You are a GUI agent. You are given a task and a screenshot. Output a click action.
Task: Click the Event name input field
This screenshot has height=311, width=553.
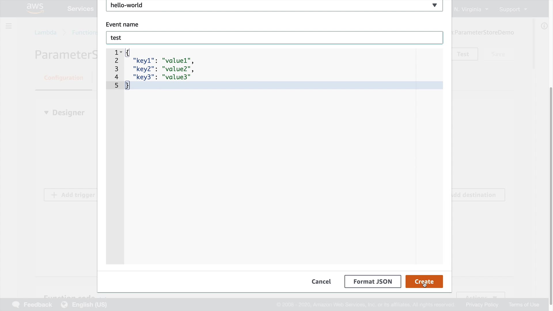pos(274,38)
